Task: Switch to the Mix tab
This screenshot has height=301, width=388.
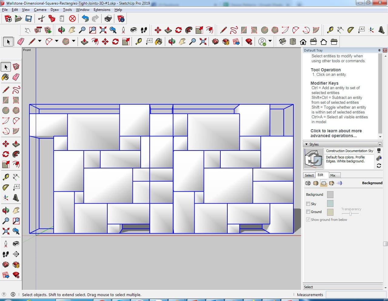Action: click(x=333, y=175)
